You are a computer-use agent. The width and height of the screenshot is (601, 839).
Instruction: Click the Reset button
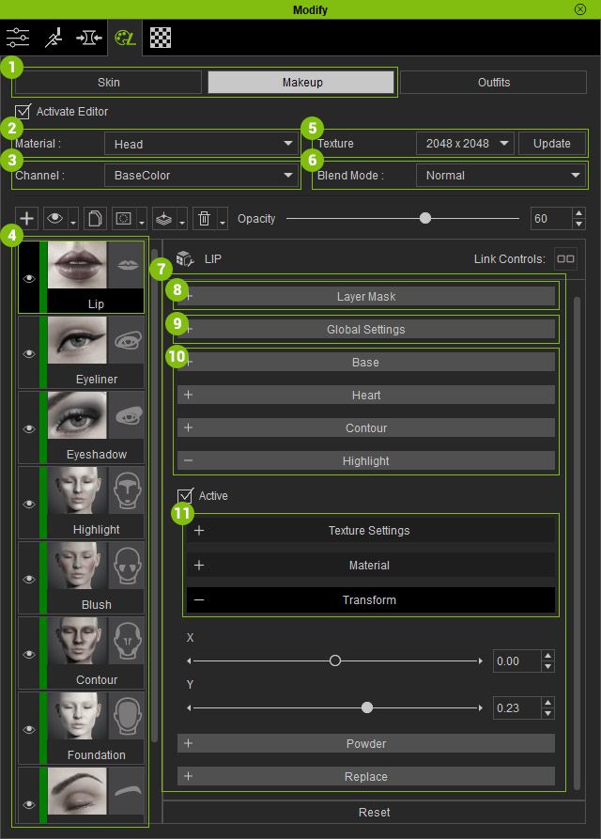tap(374, 812)
